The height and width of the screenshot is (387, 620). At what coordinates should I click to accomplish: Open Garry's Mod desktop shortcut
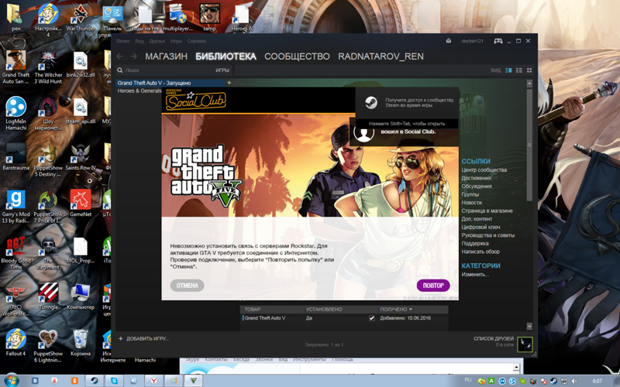pyautogui.click(x=15, y=206)
